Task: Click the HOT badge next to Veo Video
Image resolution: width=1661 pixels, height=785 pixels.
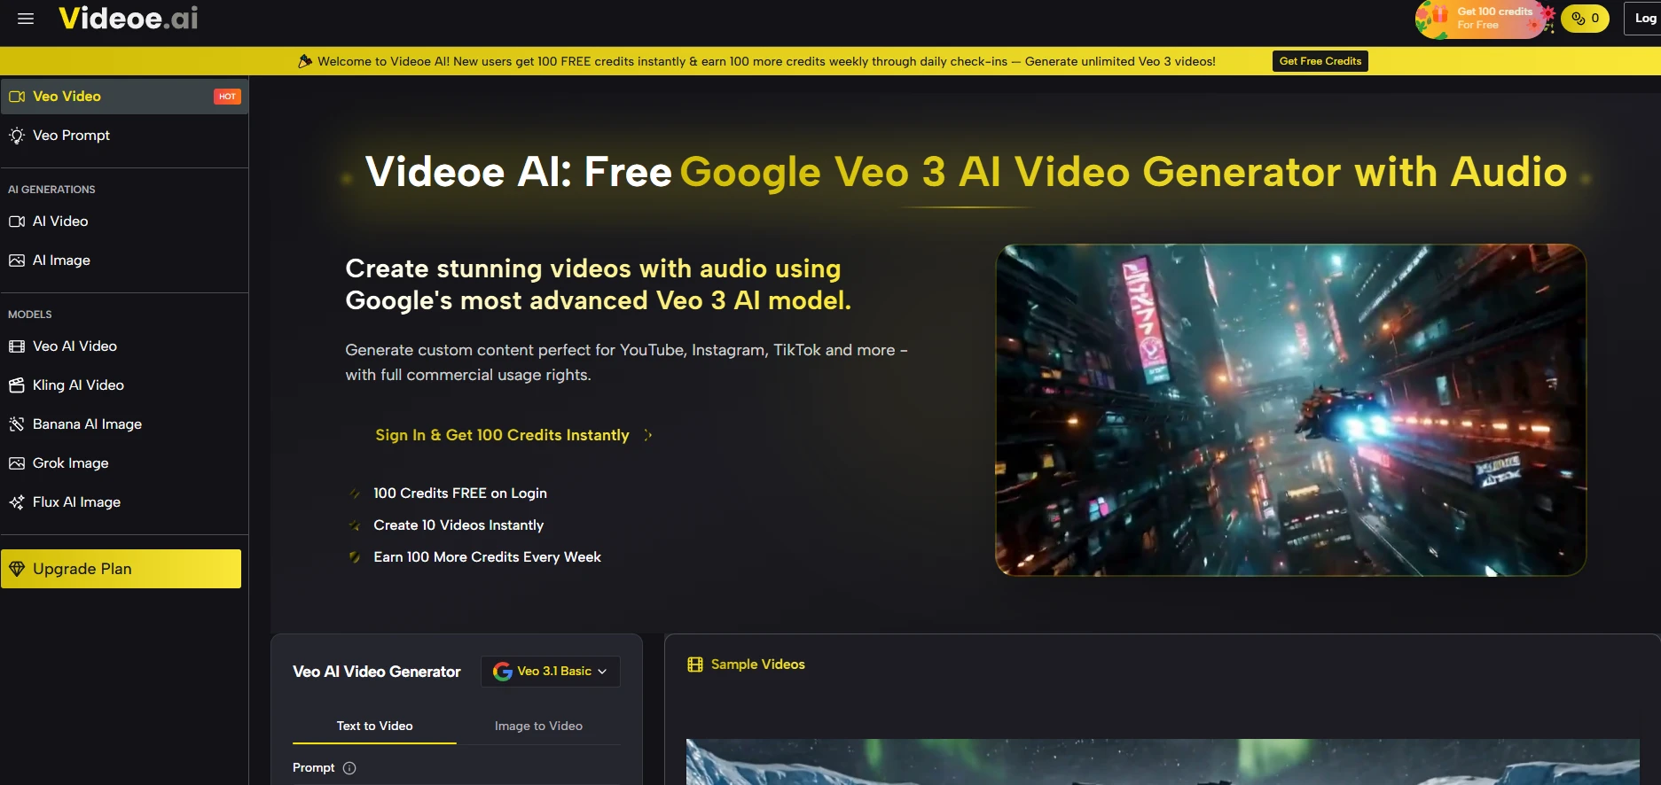Action: 227,97
